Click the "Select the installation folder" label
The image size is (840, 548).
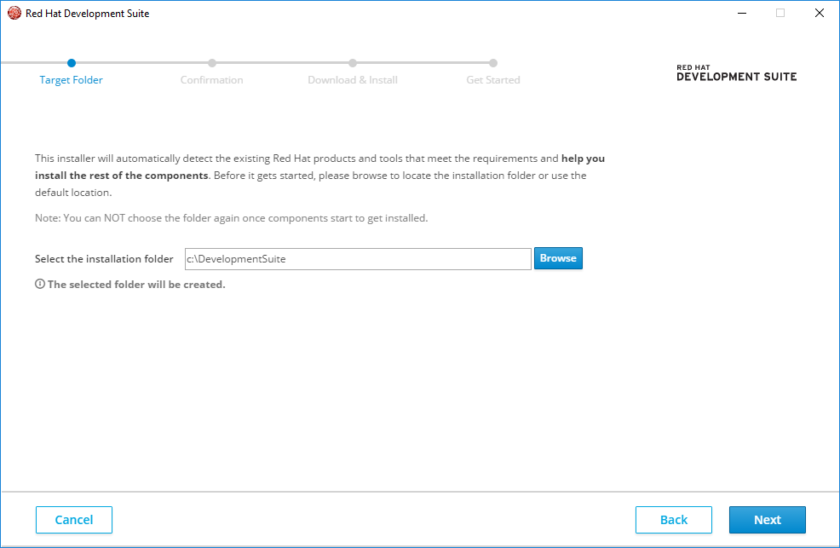(x=104, y=259)
